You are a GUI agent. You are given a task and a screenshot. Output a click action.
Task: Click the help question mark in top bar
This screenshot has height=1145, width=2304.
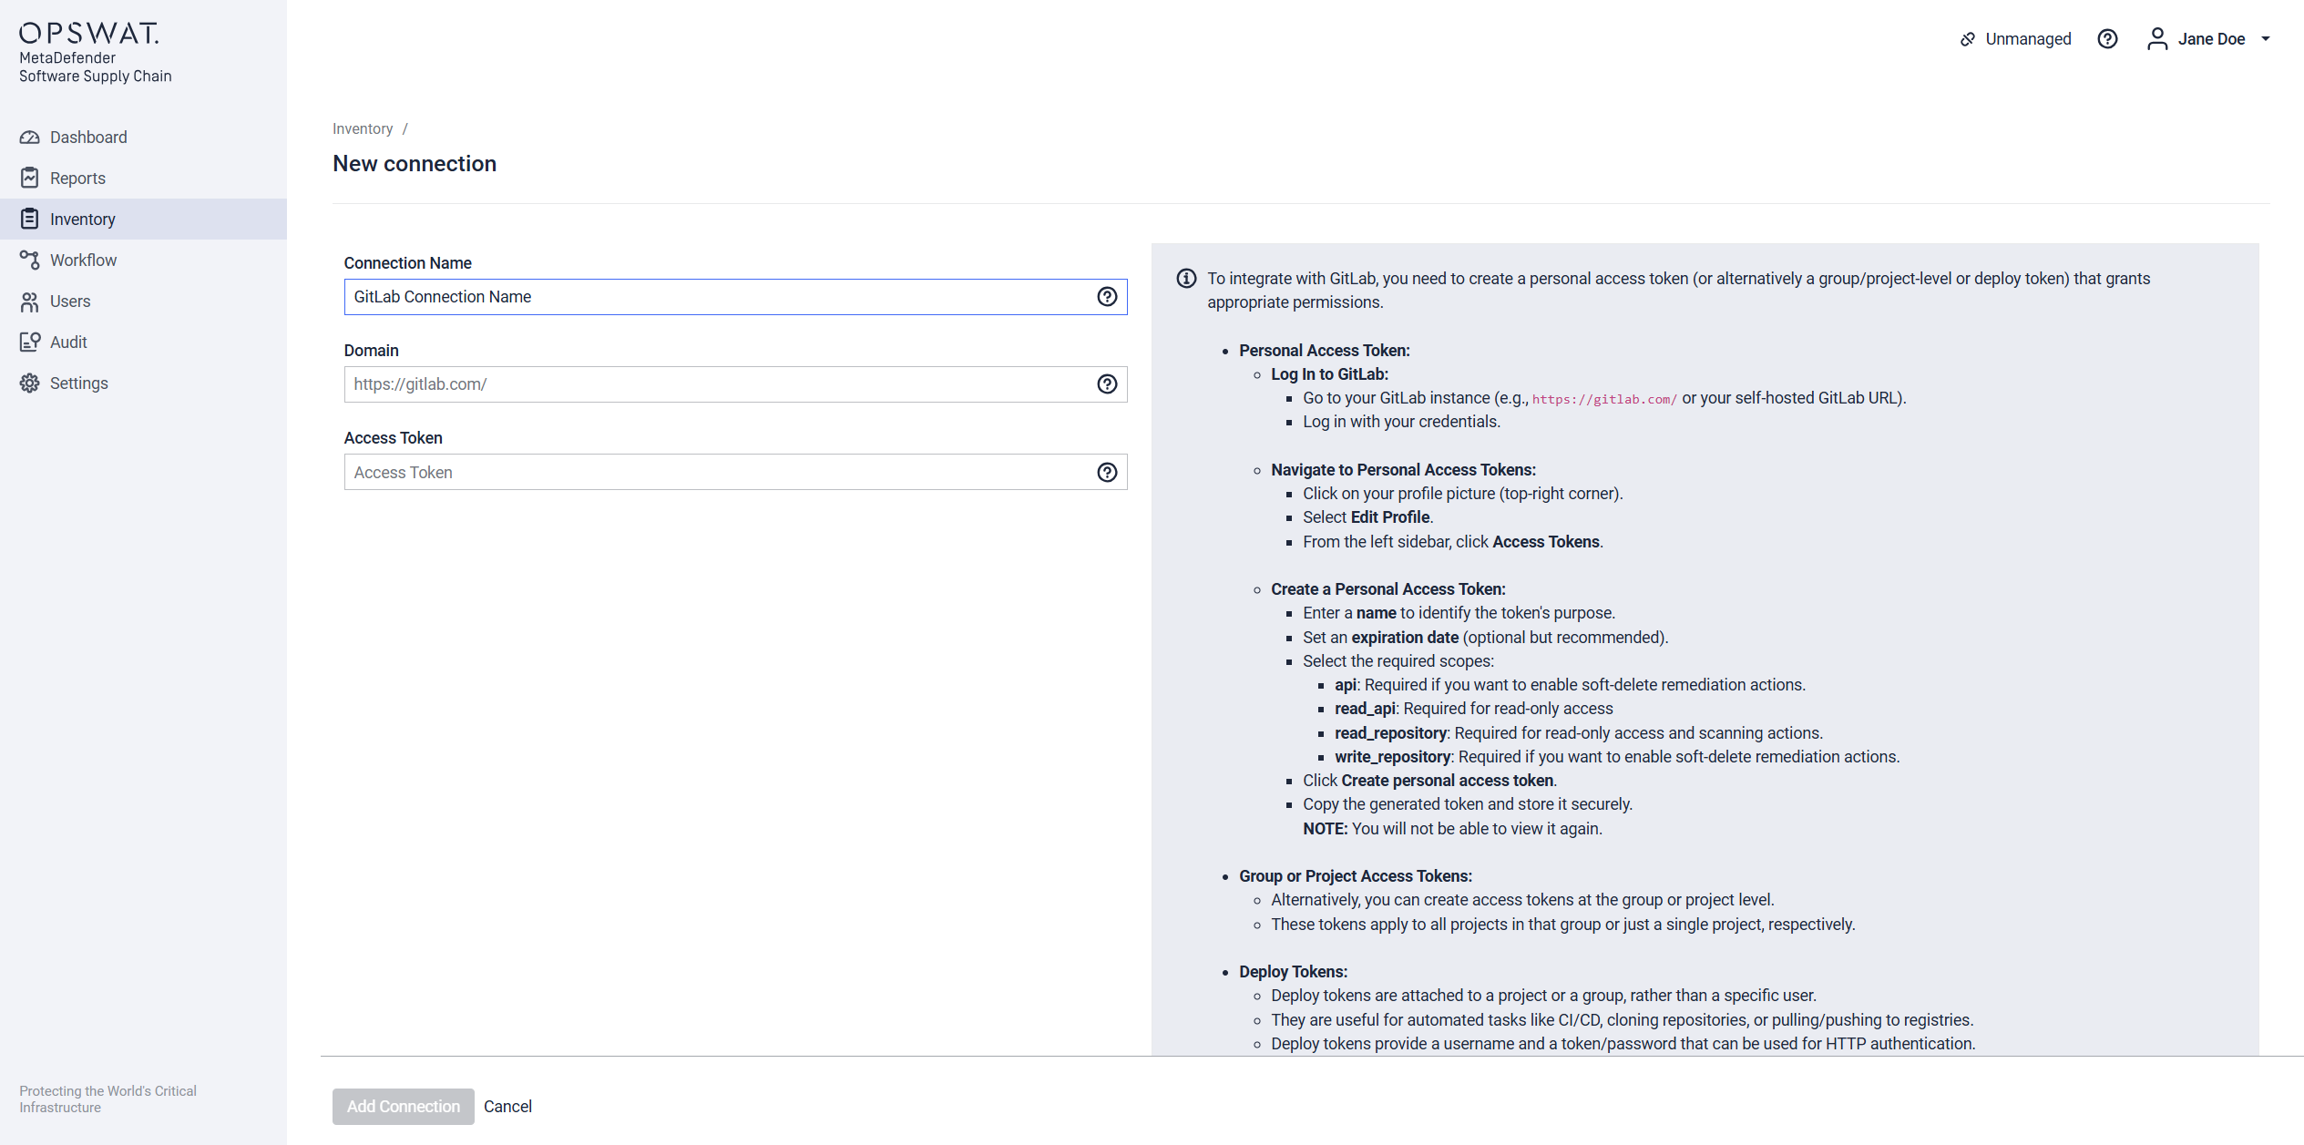point(2107,39)
